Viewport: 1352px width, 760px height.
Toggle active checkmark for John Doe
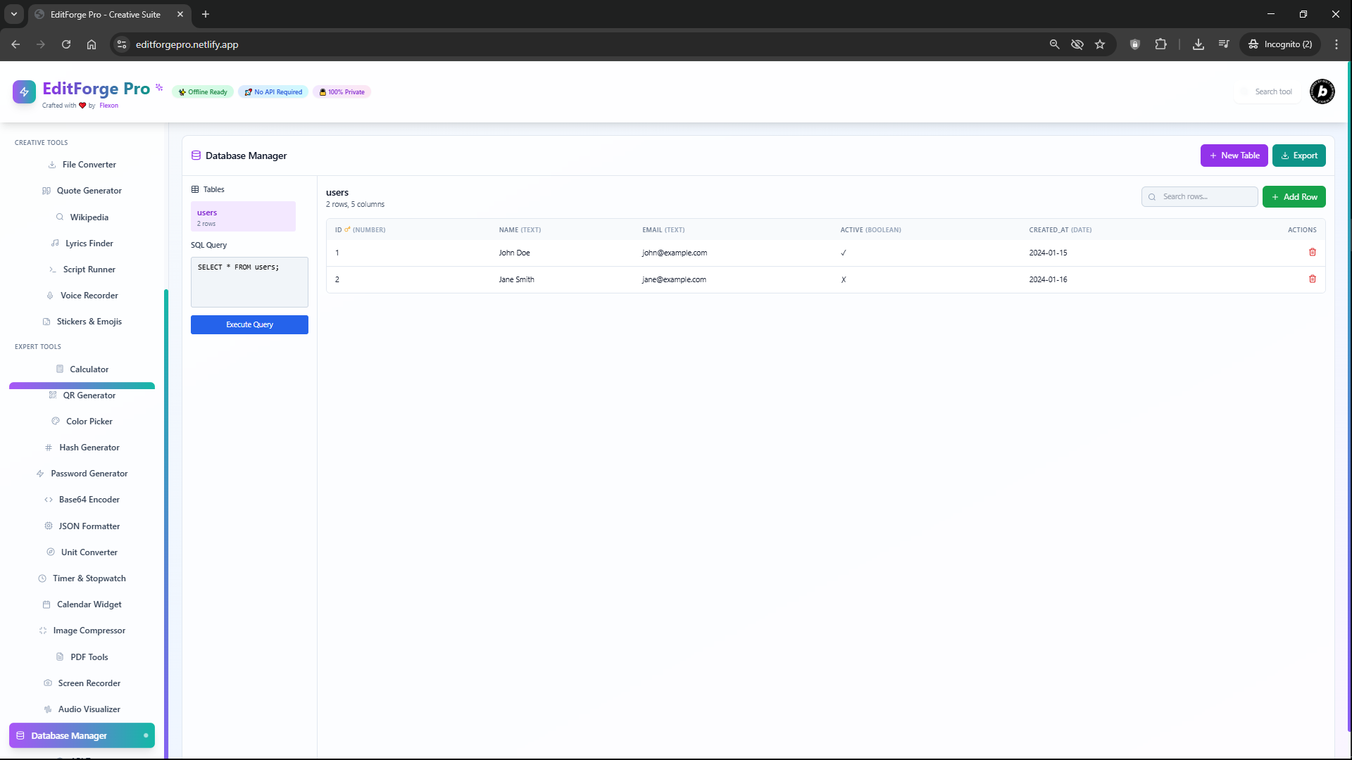coord(843,253)
